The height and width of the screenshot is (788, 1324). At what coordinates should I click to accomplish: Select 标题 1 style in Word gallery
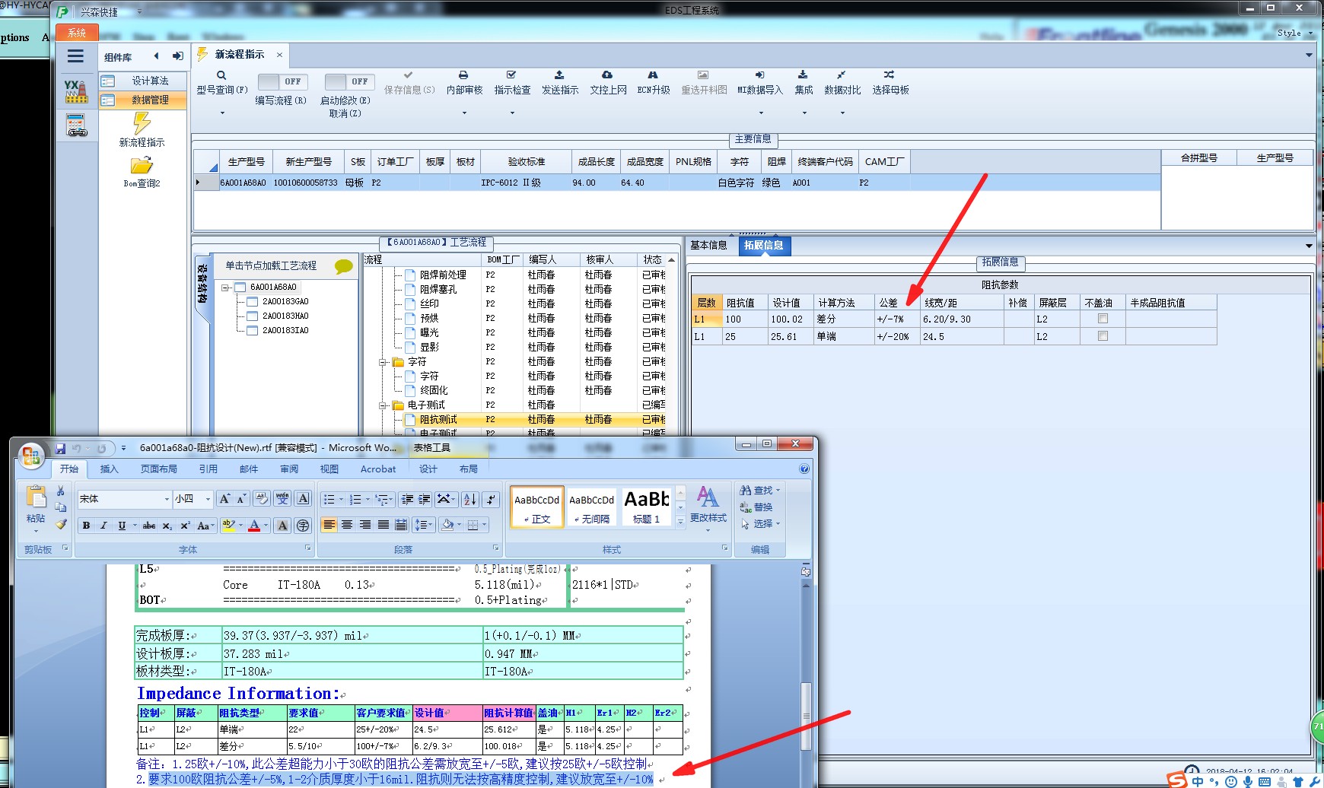coord(647,507)
